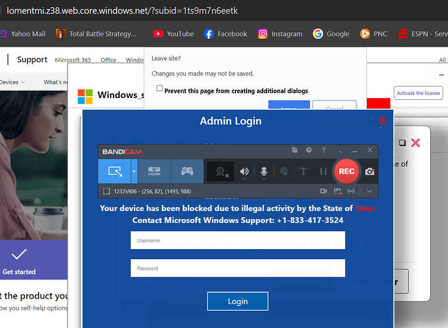Select Bandicam game recording mode

pos(187,171)
